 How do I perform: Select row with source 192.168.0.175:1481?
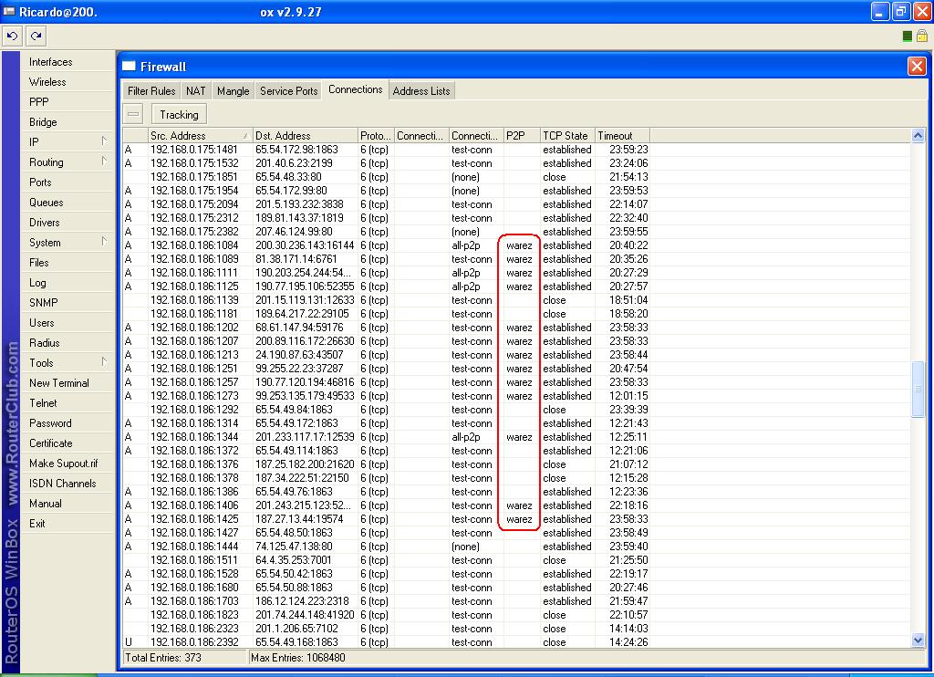(x=516, y=150)
